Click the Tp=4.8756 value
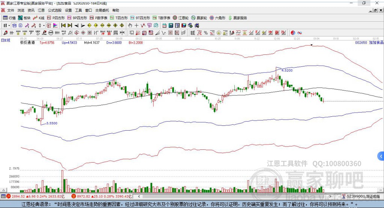 pyautogui.click(x=47, y=42)
